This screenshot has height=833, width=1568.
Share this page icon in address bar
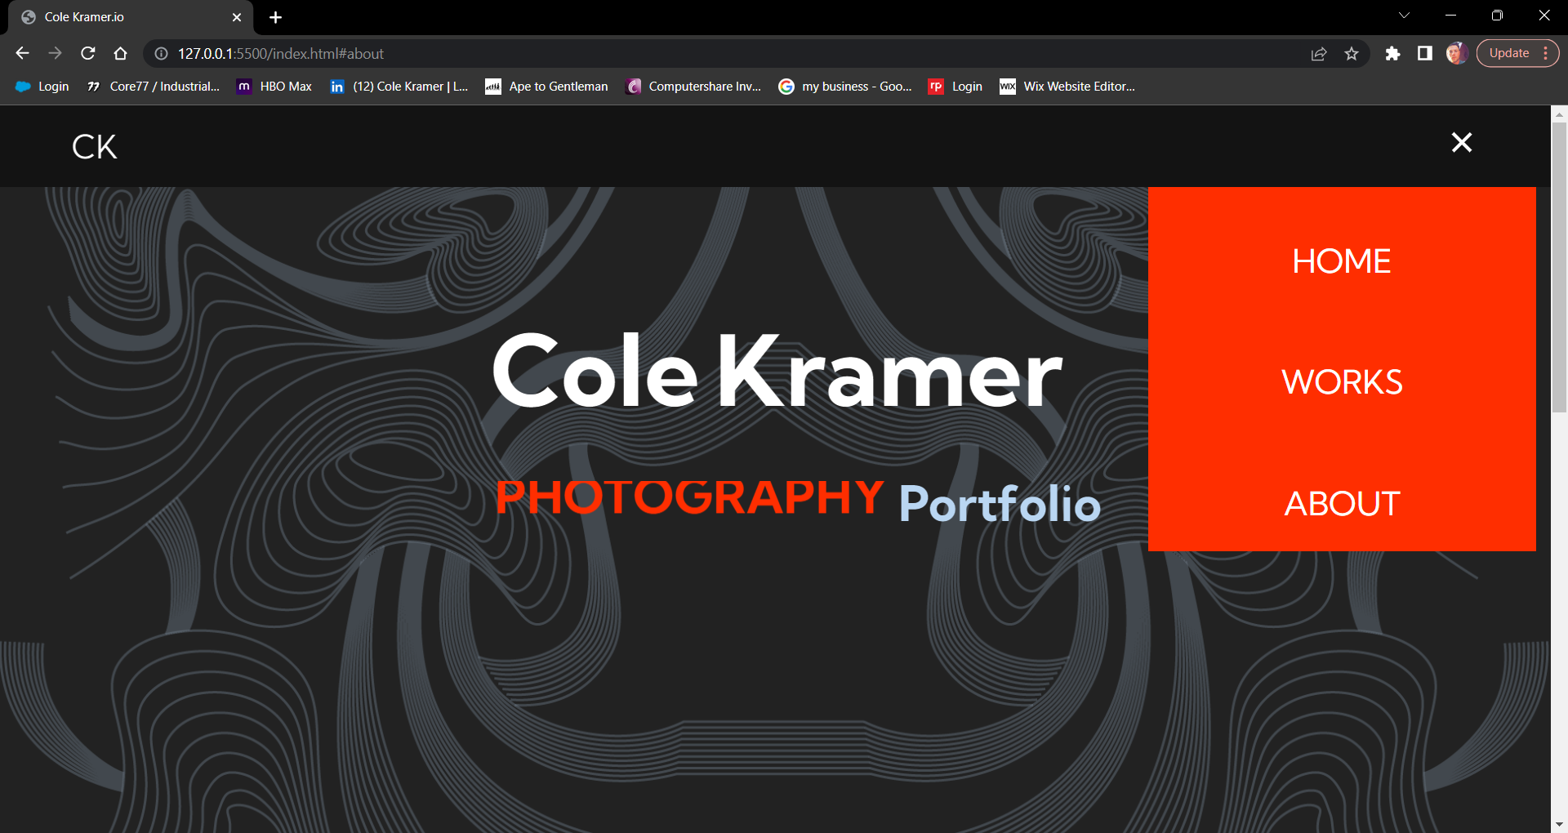(x=1319, y=53)
